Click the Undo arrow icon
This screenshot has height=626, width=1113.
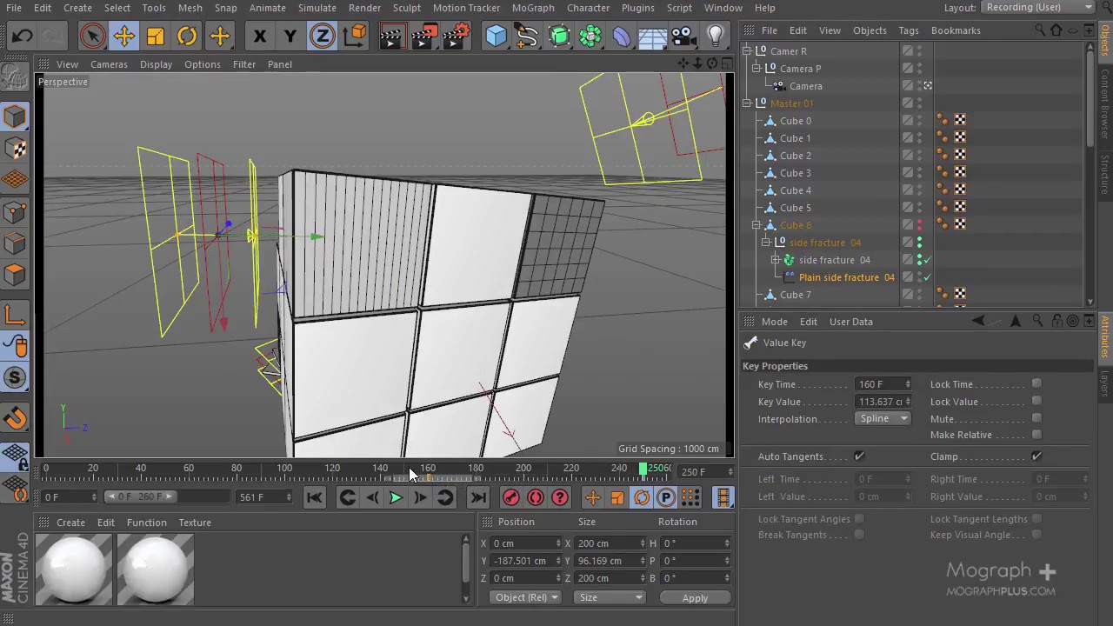point(22,37)
